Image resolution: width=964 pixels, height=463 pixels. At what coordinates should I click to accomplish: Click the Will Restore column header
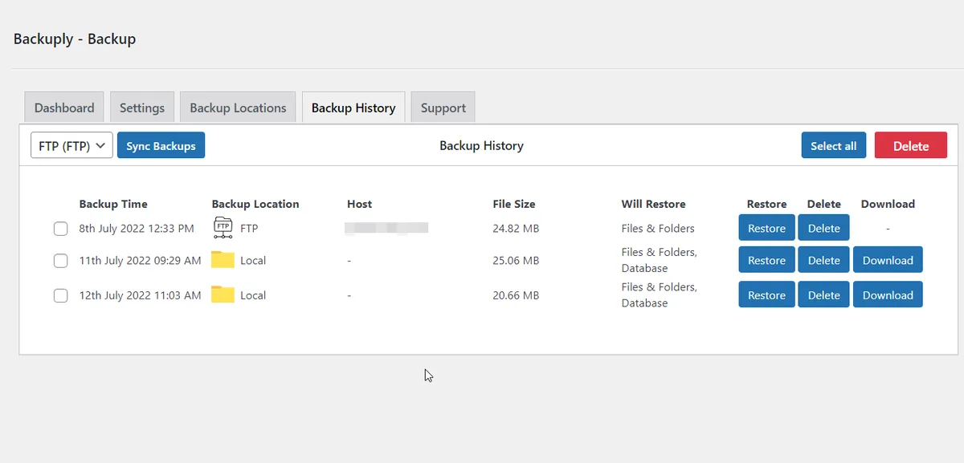[653, 204]
